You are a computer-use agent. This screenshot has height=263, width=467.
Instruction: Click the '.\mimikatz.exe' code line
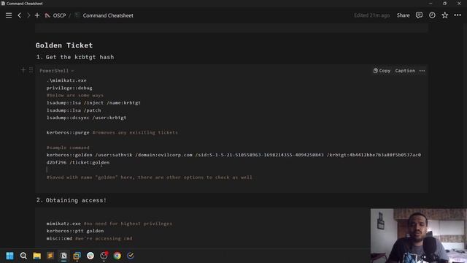(66, 80)
